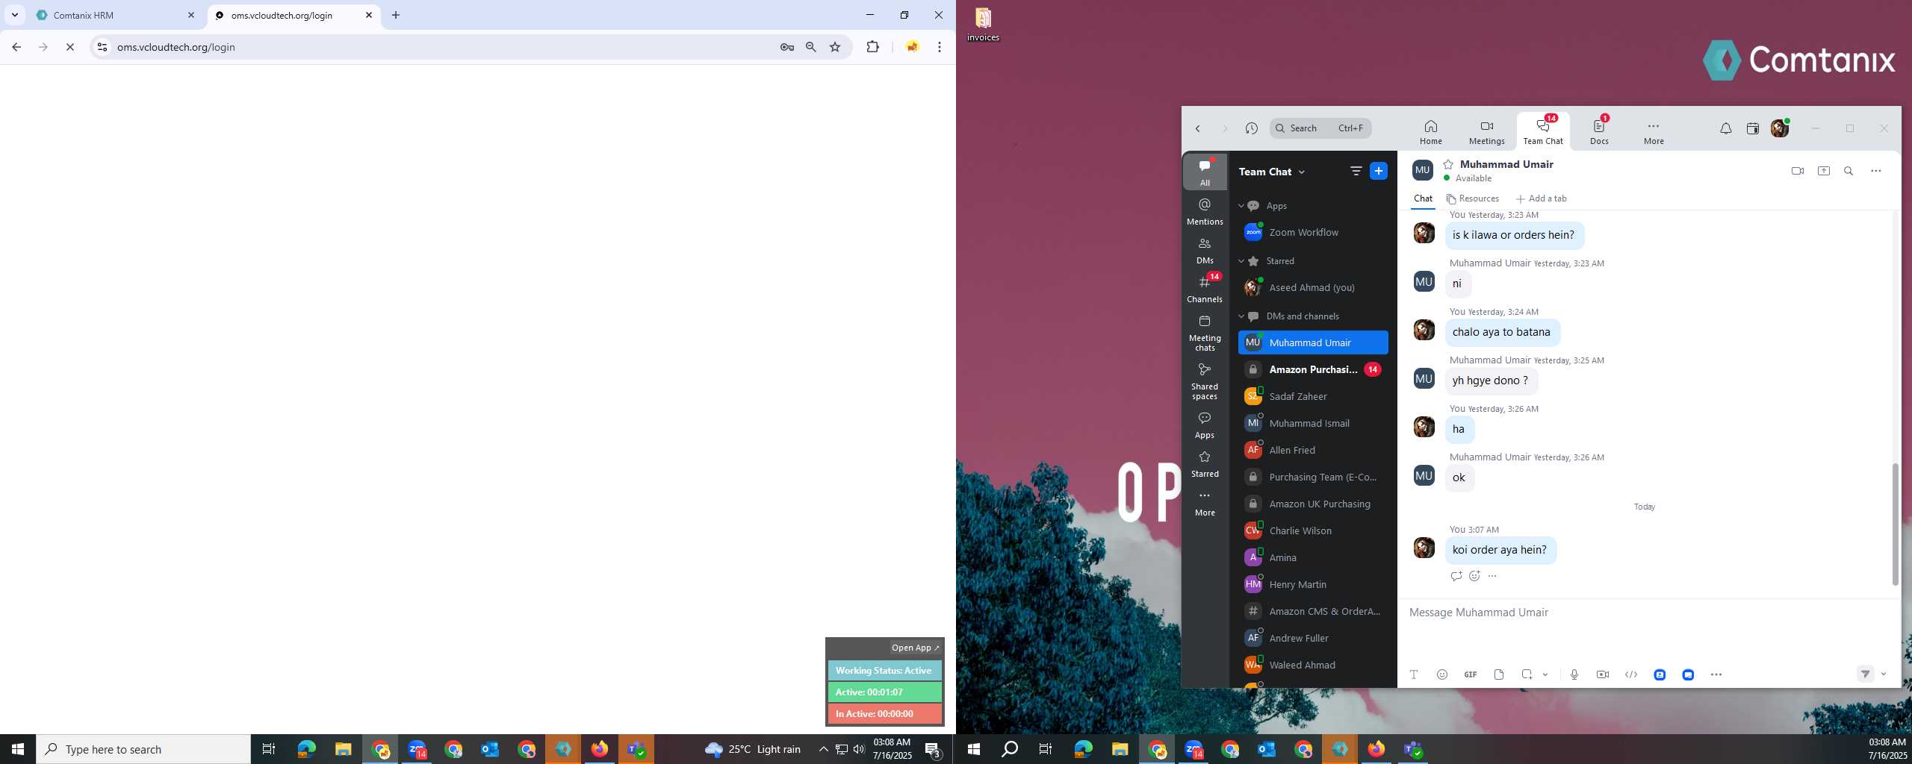Open the Home tab in Zoom
The image size is (1912, 764).
click(1430, 132)
